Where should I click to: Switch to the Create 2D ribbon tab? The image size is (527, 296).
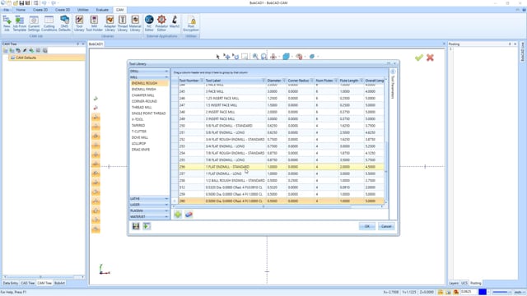[x=40, y=10]
